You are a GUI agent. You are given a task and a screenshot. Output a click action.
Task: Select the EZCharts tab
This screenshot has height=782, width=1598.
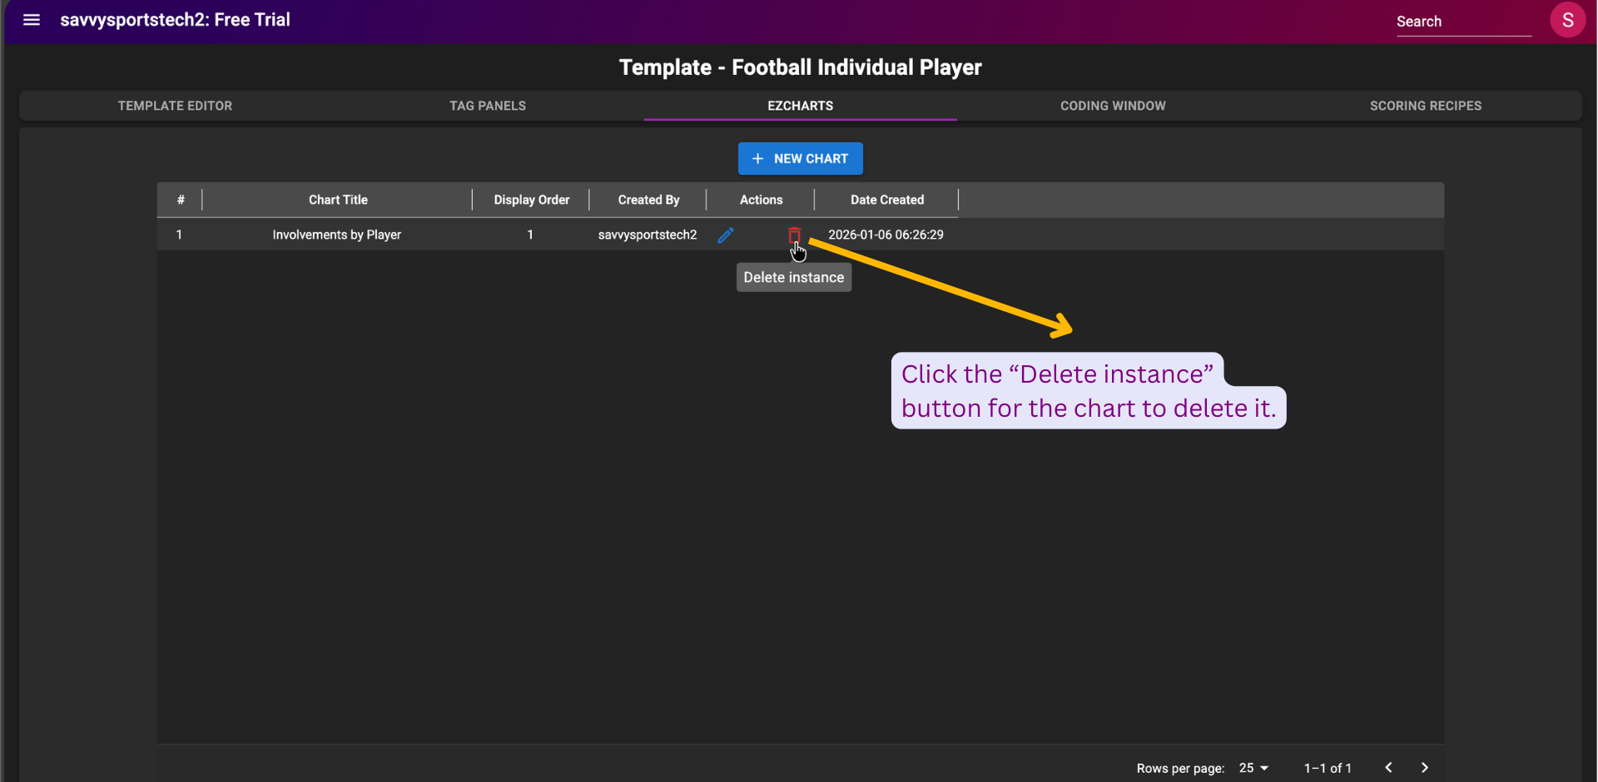800,106
